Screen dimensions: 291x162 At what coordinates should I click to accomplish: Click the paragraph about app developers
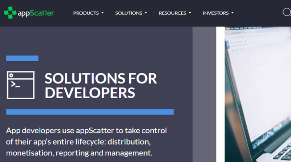pyautogui.click(x=86, y=141)
